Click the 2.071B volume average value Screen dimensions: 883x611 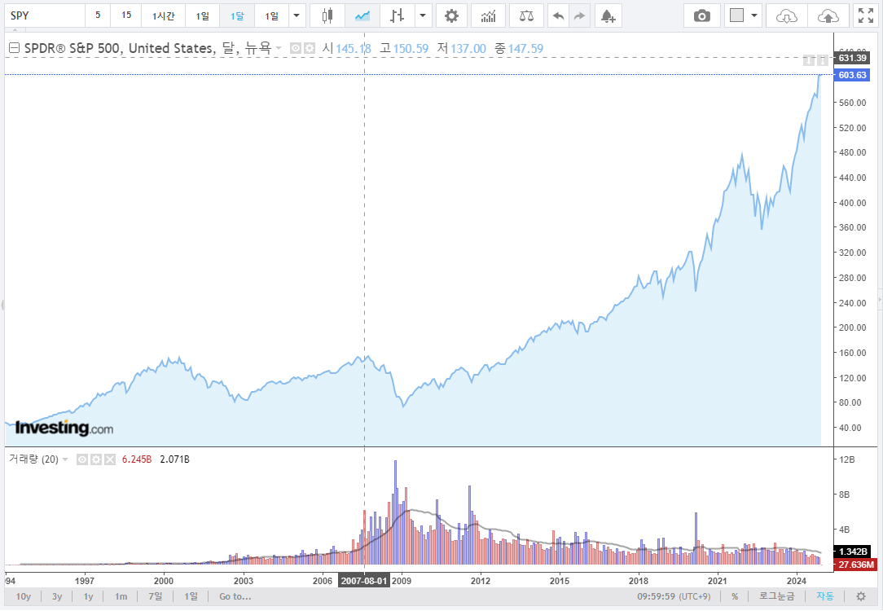point(174,459)
